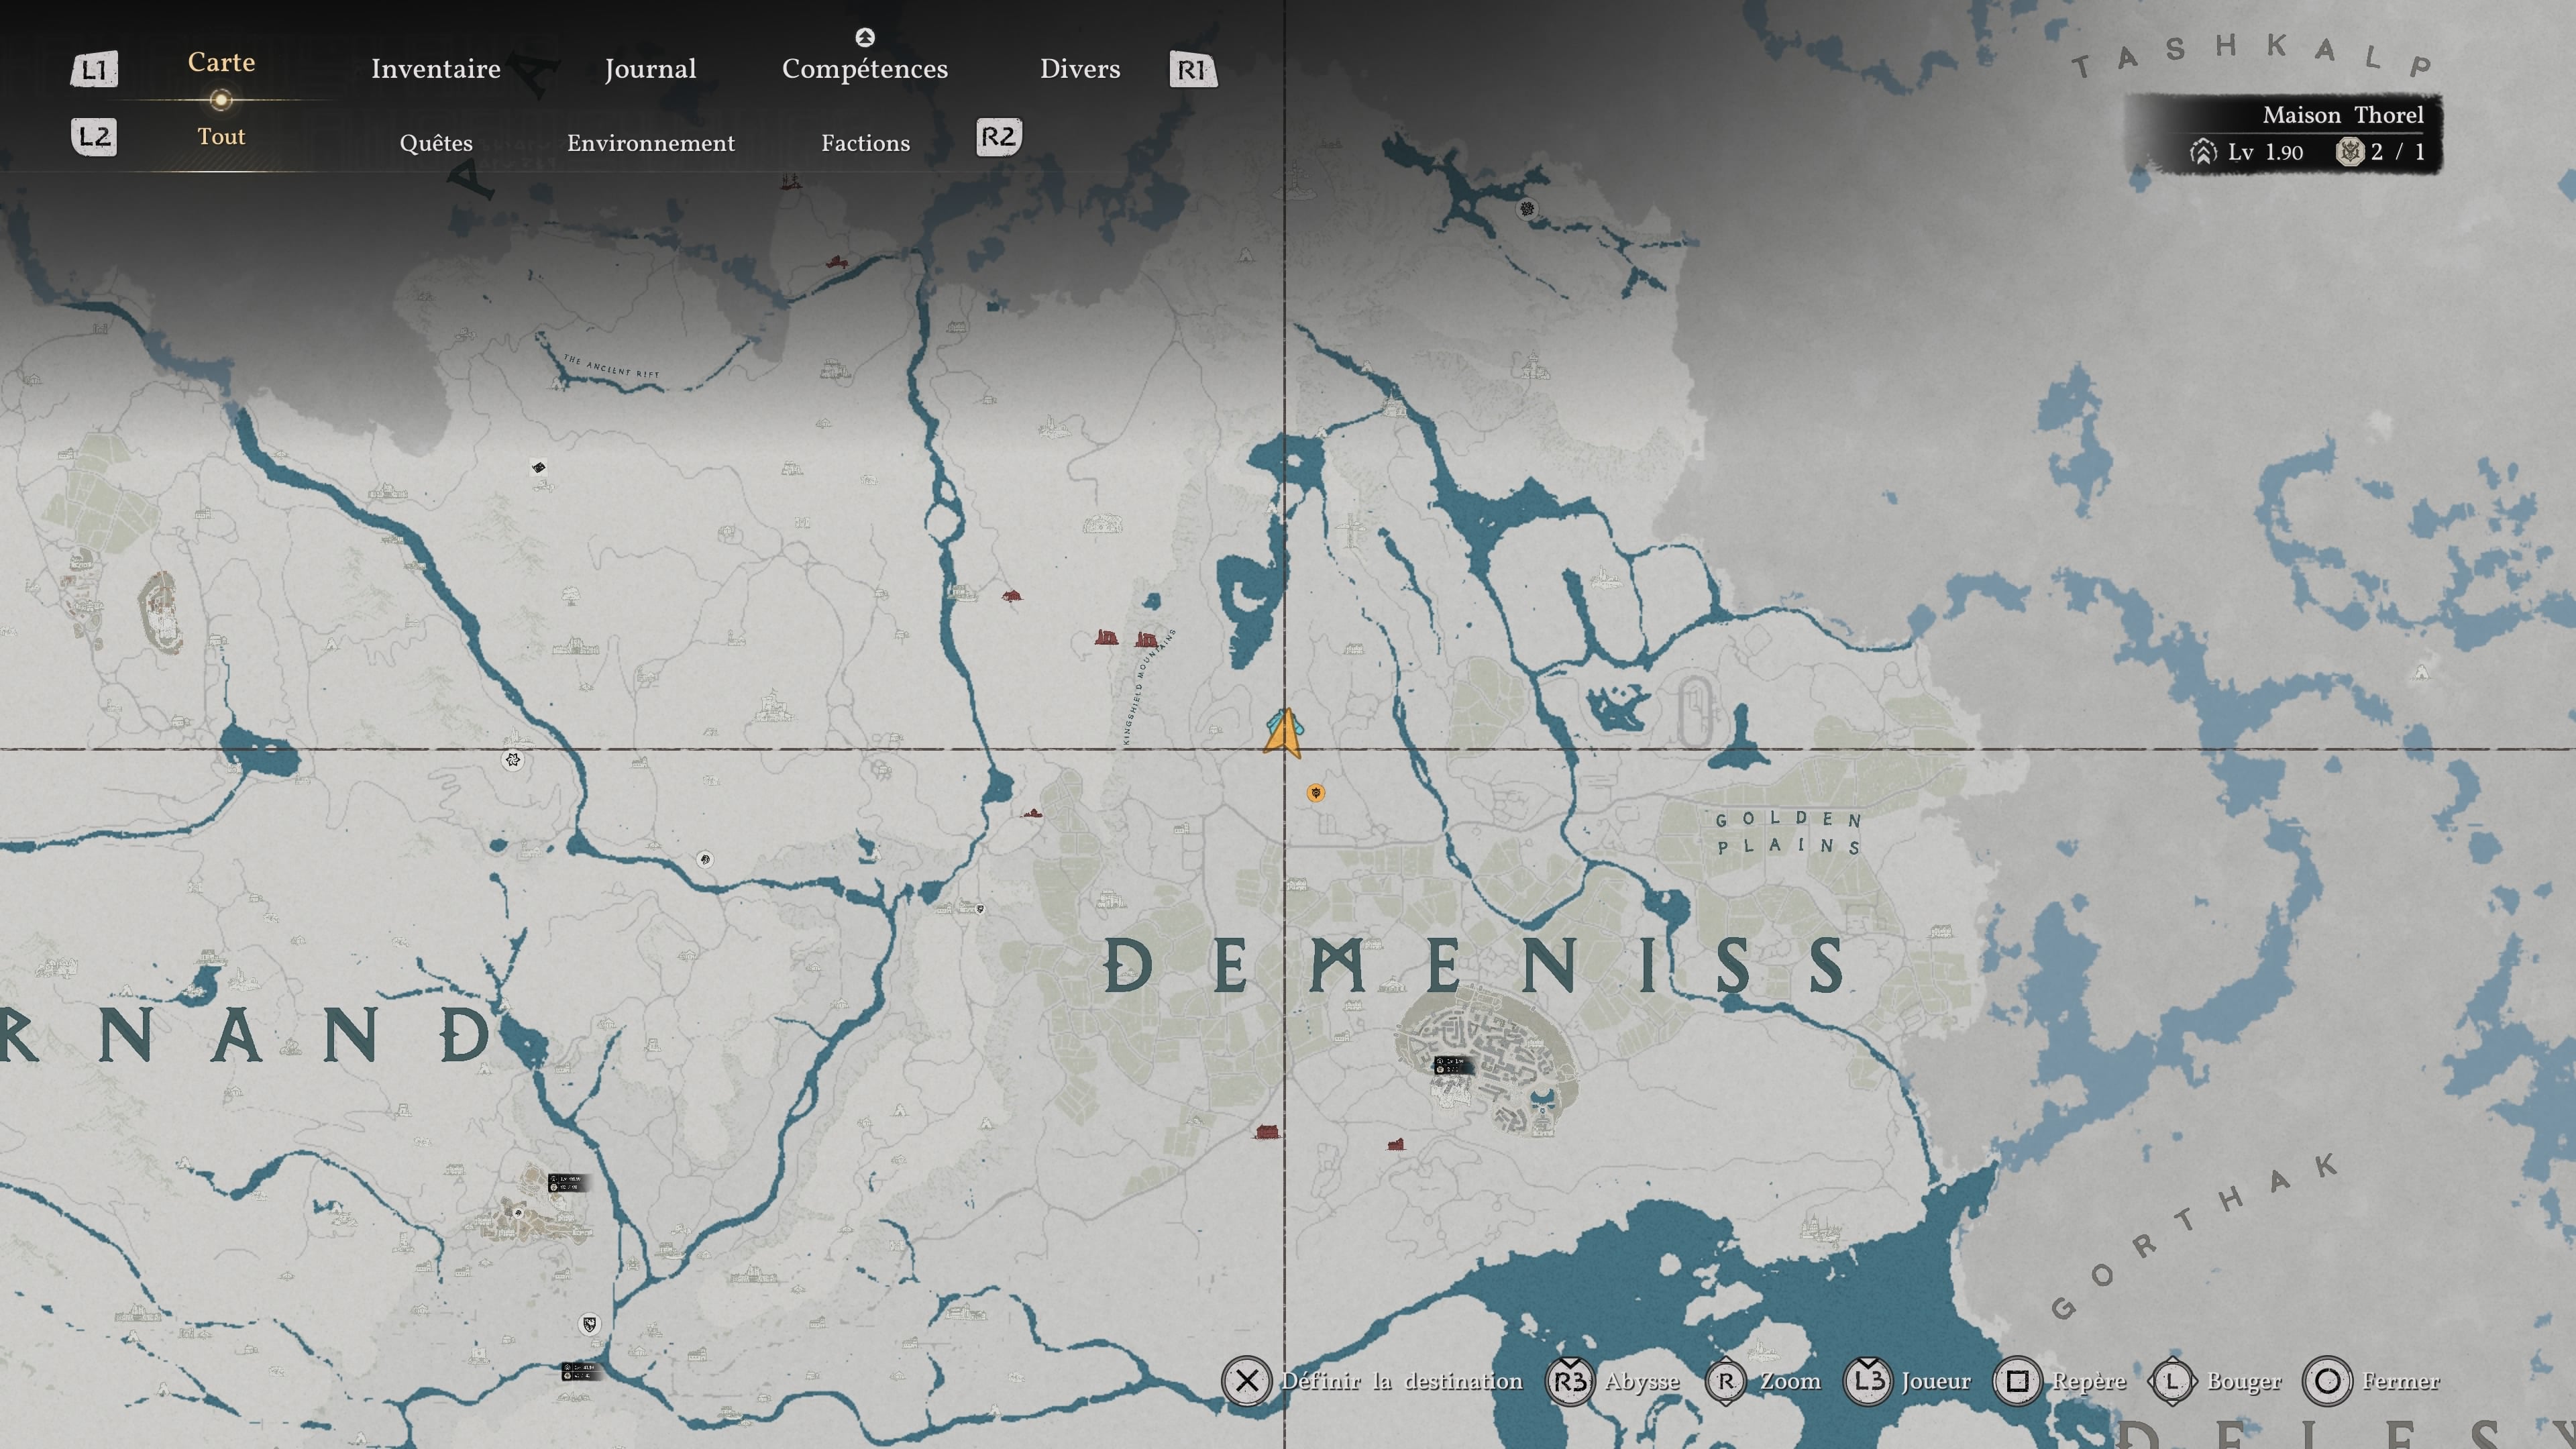Viewport: 2576px width, 1449px height.
Task: Place a marker with Repère
Action: [x=2089, y=1382]
